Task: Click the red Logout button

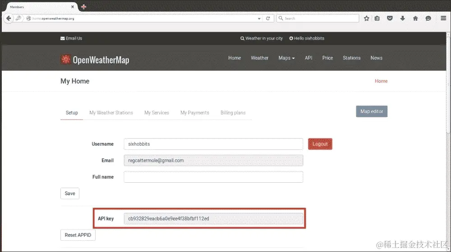Action: tap(320, 144)
